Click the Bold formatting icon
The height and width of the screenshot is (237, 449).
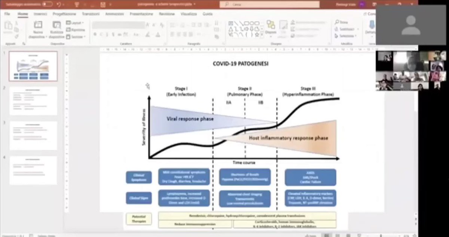[x=95, y=34]
